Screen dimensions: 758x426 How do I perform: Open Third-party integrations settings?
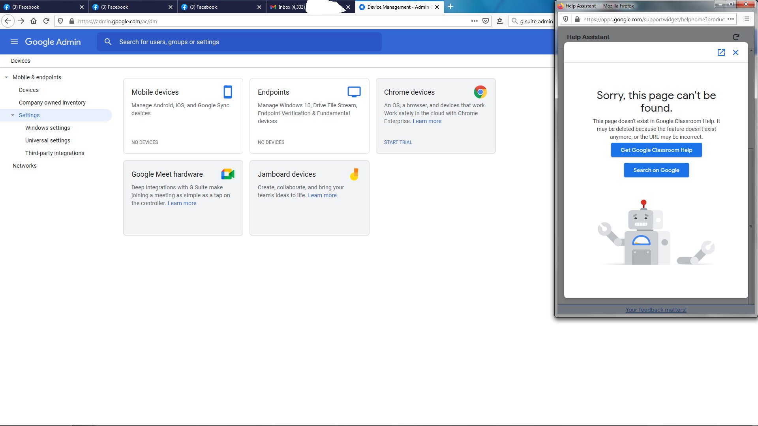click(x=54, y=152)
